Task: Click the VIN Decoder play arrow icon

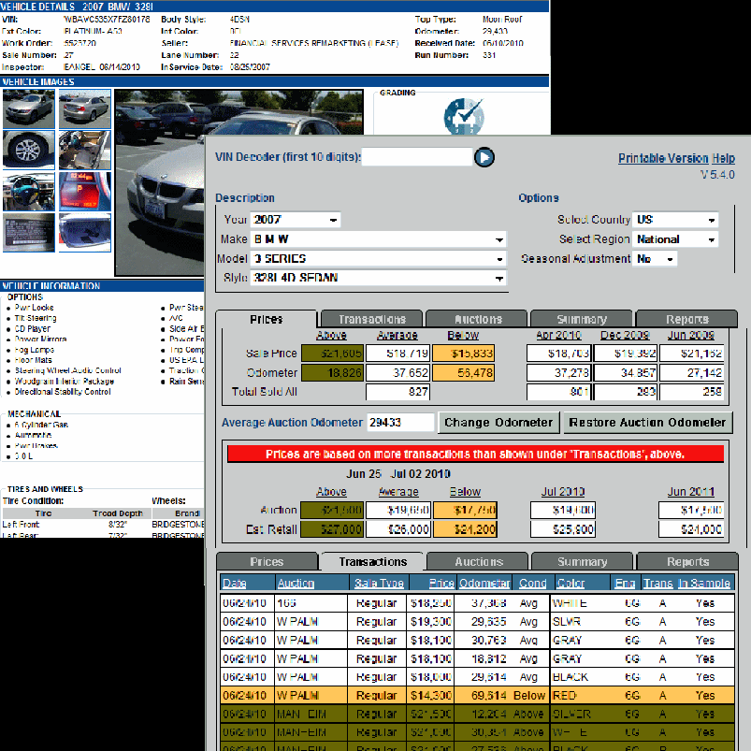Action: click(484, 157)
